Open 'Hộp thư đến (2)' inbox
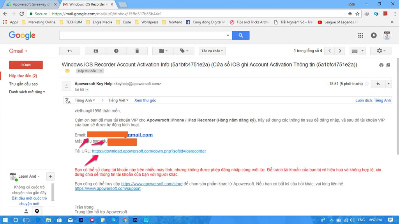 (x=23, y=76)
